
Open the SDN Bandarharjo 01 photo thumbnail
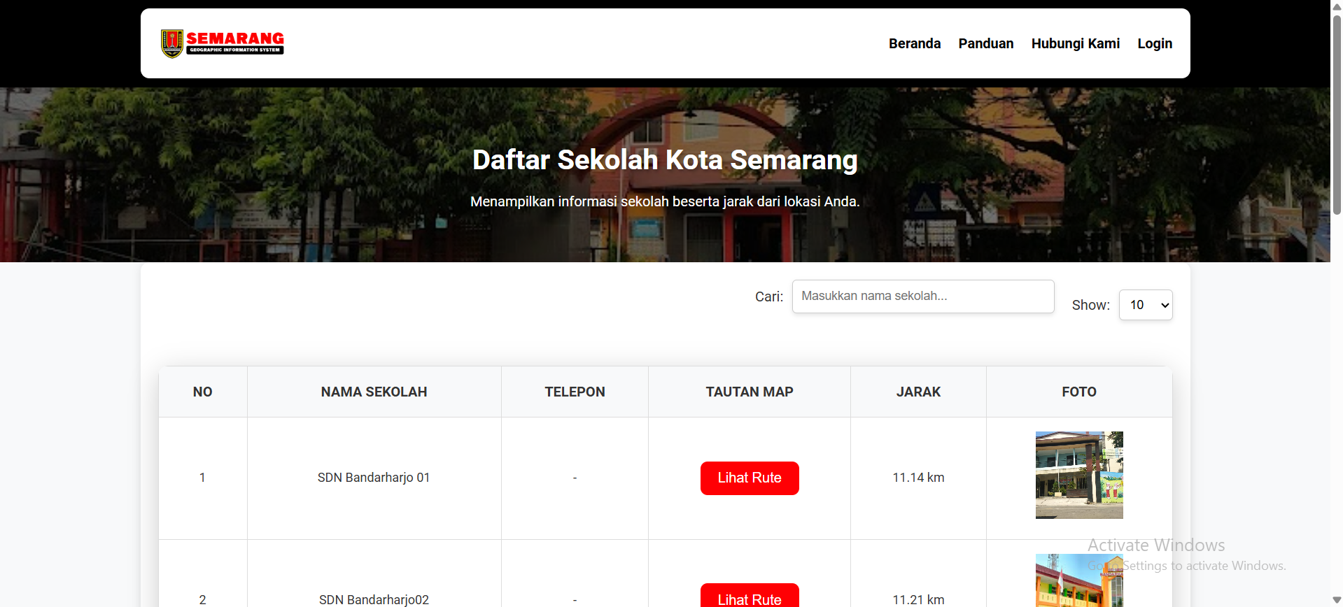(x=1078, y=475)
